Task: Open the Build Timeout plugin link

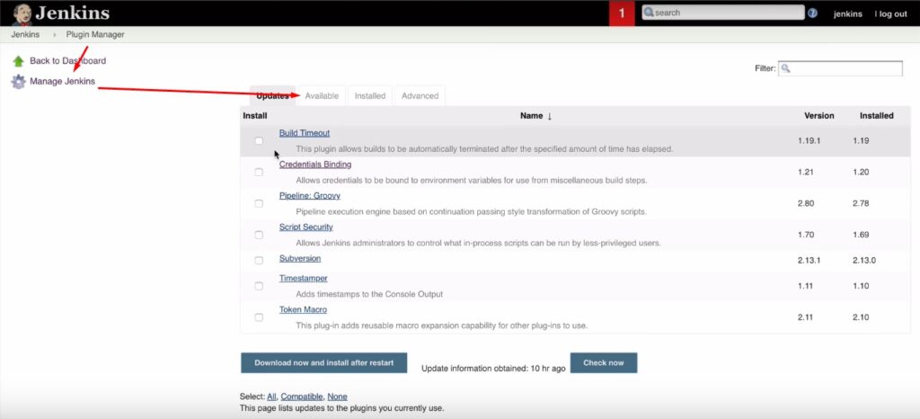Action: pos(305,133)
